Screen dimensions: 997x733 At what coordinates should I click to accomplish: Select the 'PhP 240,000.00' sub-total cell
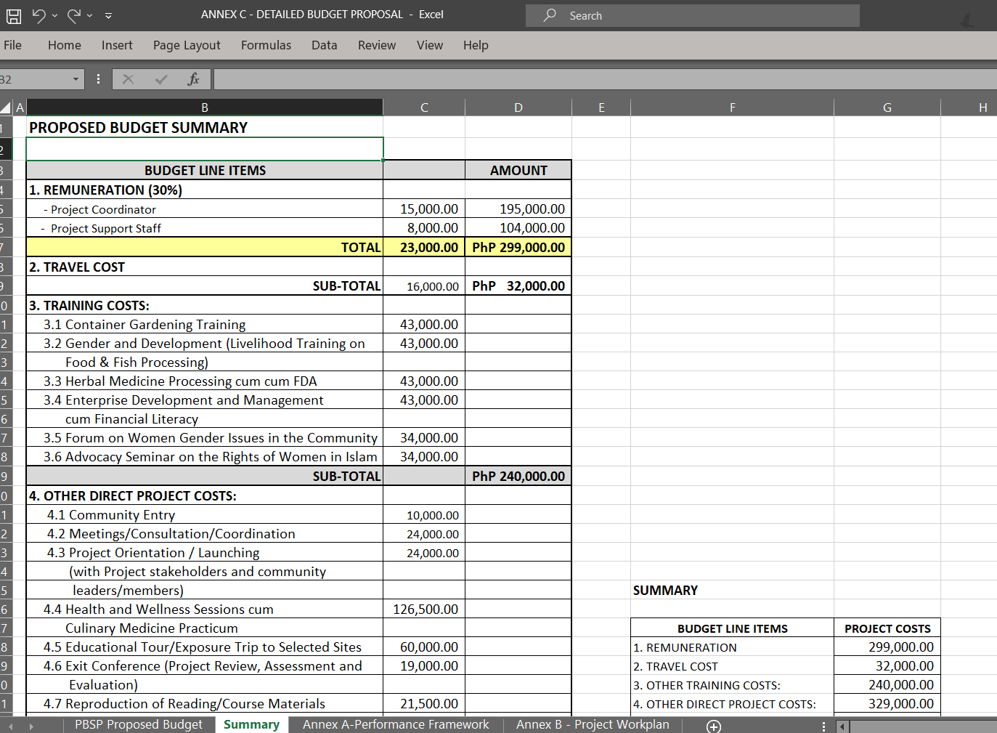(518, 476)
